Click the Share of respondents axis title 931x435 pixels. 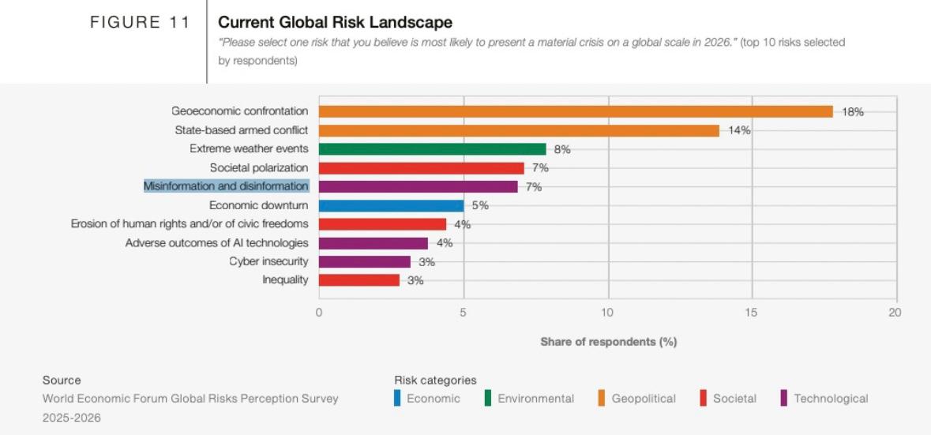608,342
